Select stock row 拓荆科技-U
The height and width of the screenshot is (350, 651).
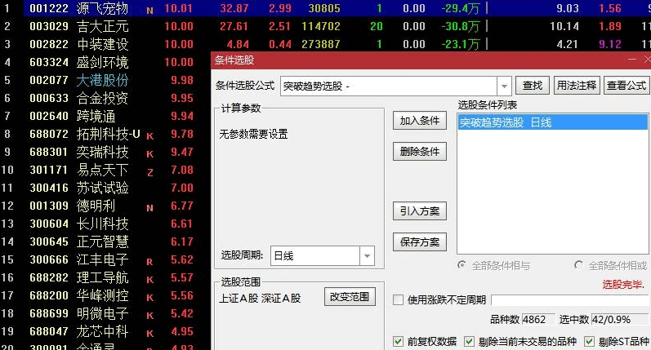tap(109, 134)
